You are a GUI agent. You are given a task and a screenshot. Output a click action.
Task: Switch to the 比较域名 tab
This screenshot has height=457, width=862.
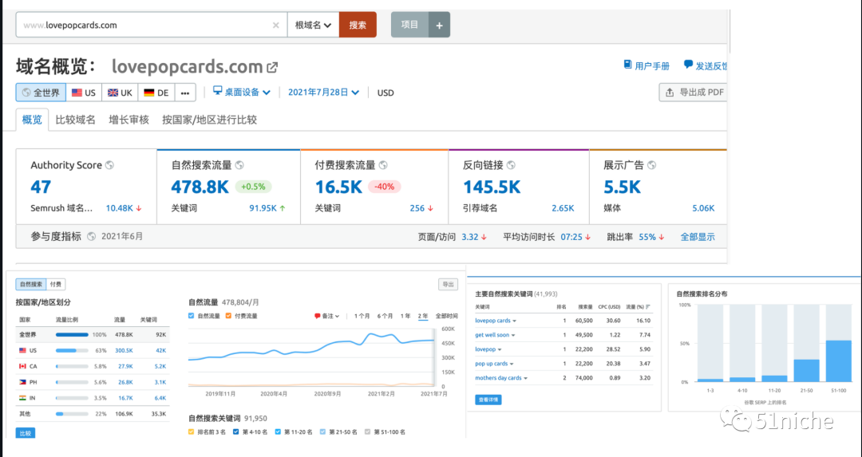(x=75, y=120)
